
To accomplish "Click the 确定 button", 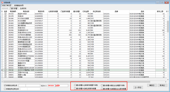I will tap(152, 85).
